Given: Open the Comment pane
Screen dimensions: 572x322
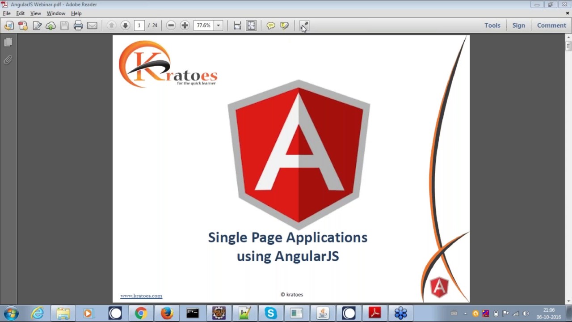Looking at the screenshot, I should (x=551, y=25).
